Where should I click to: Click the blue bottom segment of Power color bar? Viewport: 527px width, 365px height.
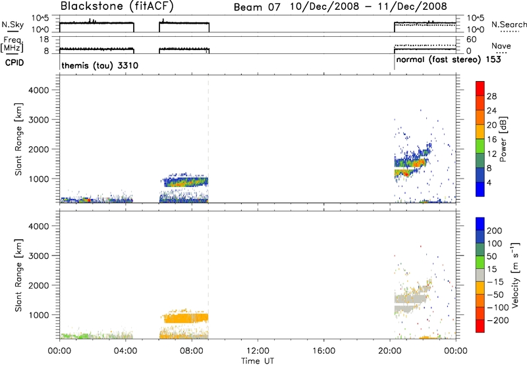480,189
